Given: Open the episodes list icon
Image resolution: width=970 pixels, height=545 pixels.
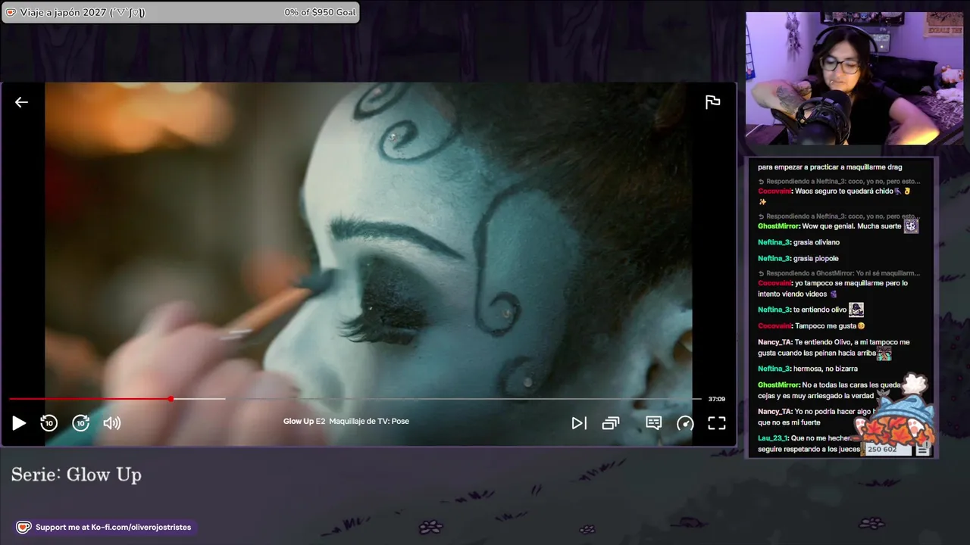Looking at the screenshot, I should click(x=611, y=423).
